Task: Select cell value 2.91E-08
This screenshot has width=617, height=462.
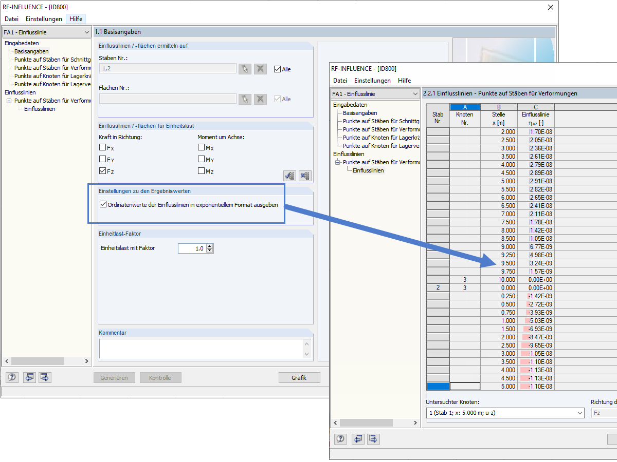Action: [536, 181]
